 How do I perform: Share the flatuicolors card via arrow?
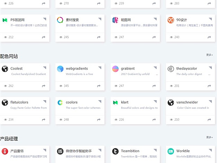[x=44, y=120]
